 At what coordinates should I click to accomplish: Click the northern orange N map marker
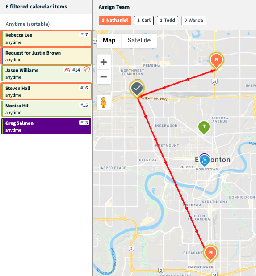[216, 61]
